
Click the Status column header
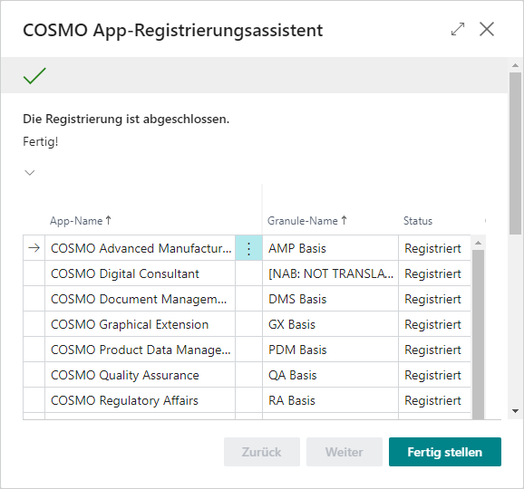(x=418, y=221)
